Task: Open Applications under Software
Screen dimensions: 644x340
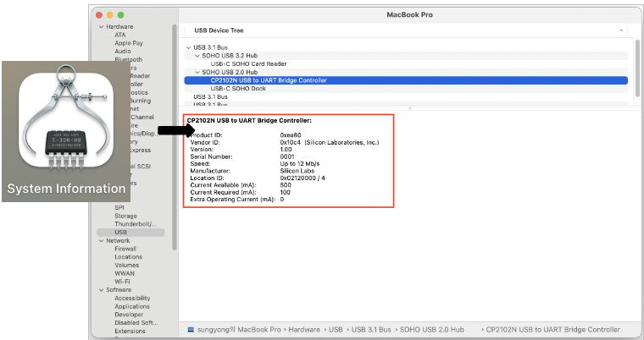Action: [x=132, y=306]
